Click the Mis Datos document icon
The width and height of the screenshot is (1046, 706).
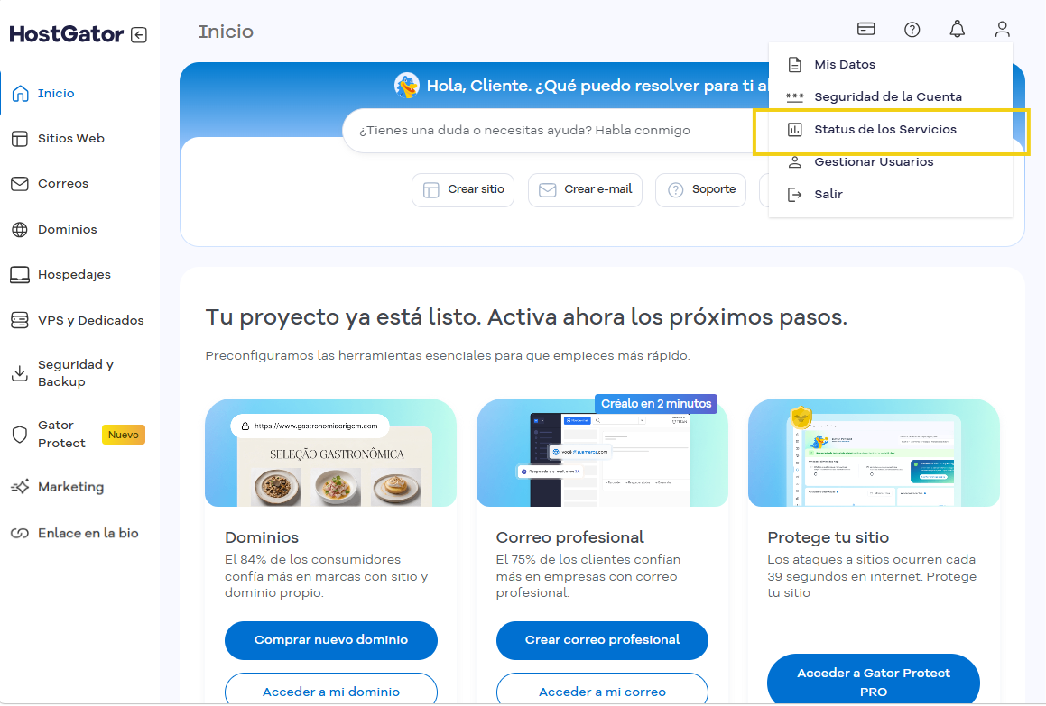pos(794,65)
